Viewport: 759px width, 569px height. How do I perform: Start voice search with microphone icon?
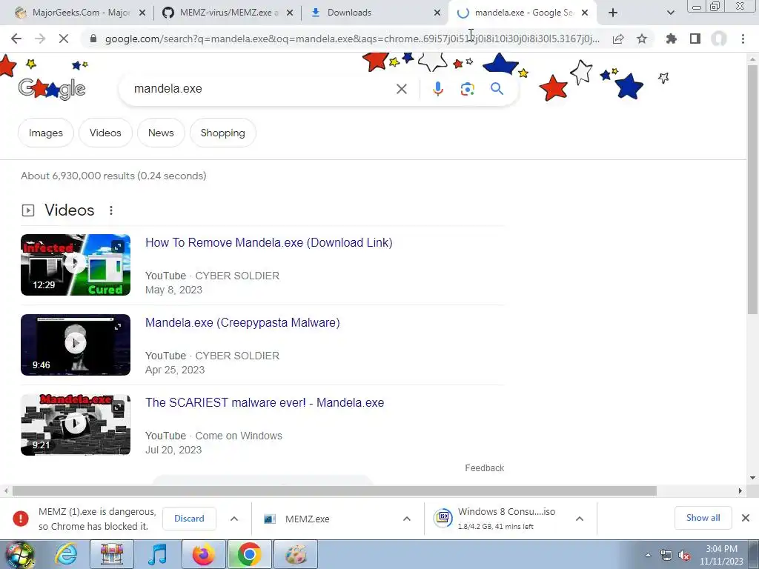click(x=437, y=89)
